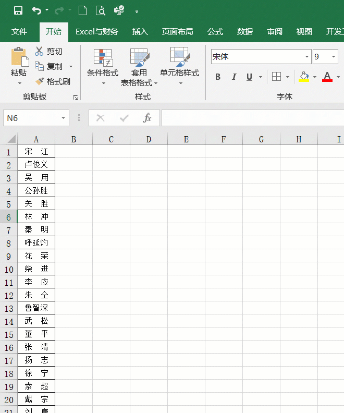Select column D header
Viewport: 344px width, 413px height.
pyautogui.click(x=149, y=139)
